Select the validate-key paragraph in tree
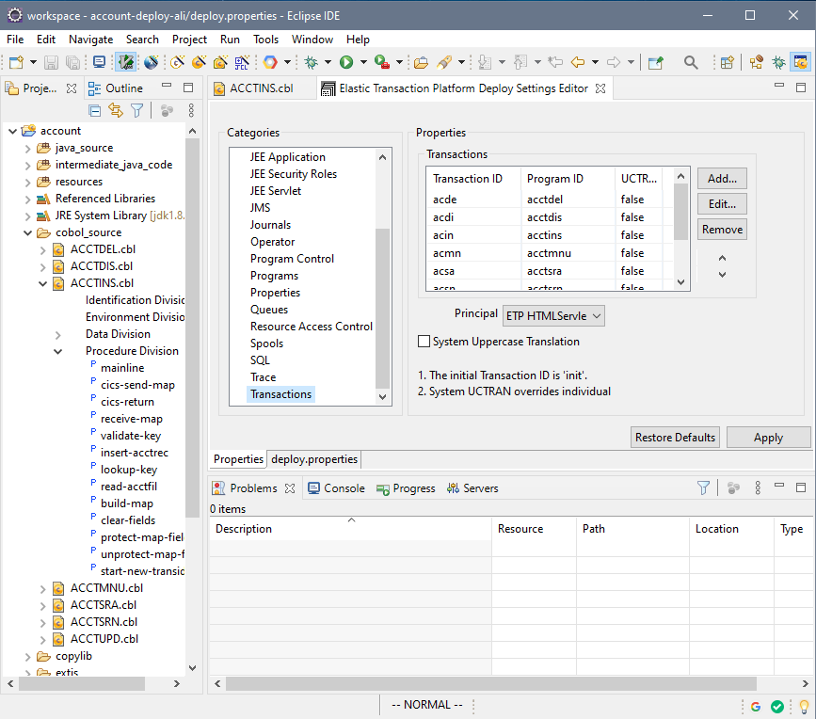 click(131, 436)
